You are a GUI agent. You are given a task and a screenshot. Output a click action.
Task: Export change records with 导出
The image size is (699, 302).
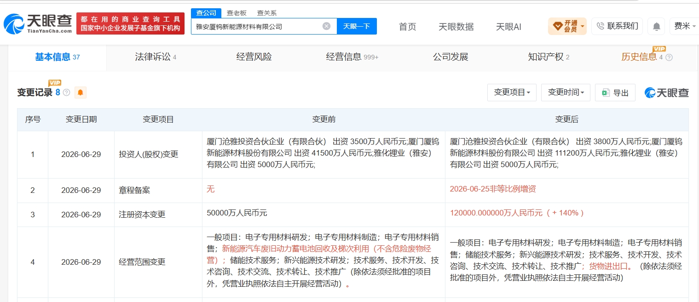[615, 93]
